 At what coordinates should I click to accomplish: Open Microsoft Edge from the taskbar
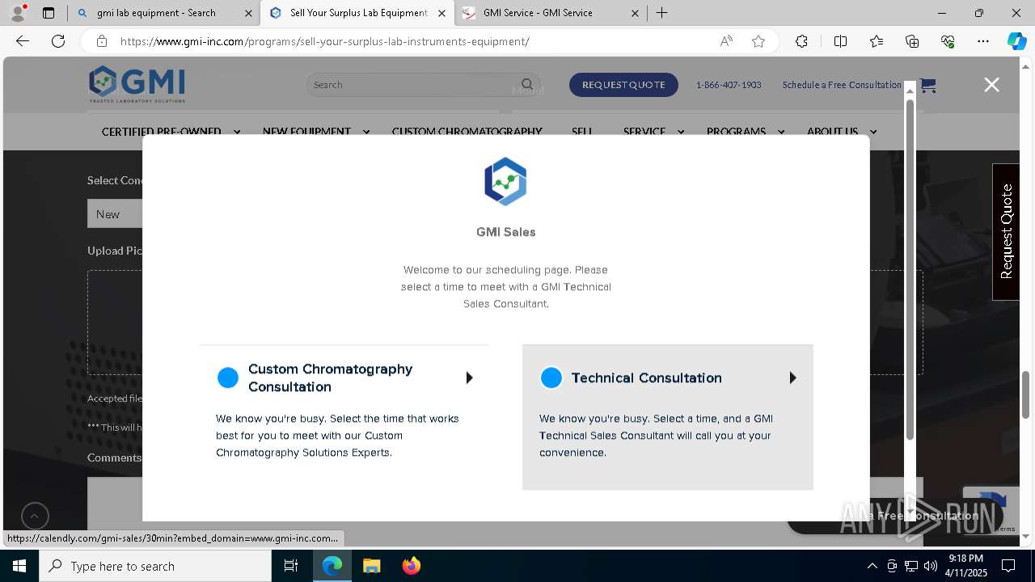(332, 566)
